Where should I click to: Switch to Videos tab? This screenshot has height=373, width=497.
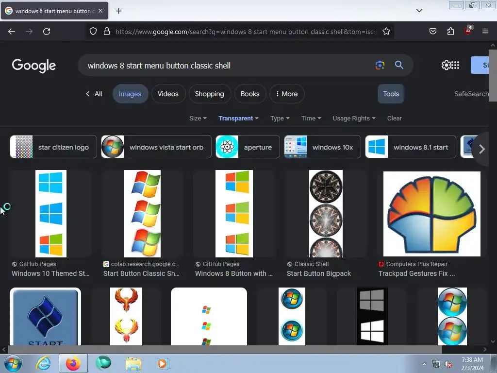[x=168, y=94]
